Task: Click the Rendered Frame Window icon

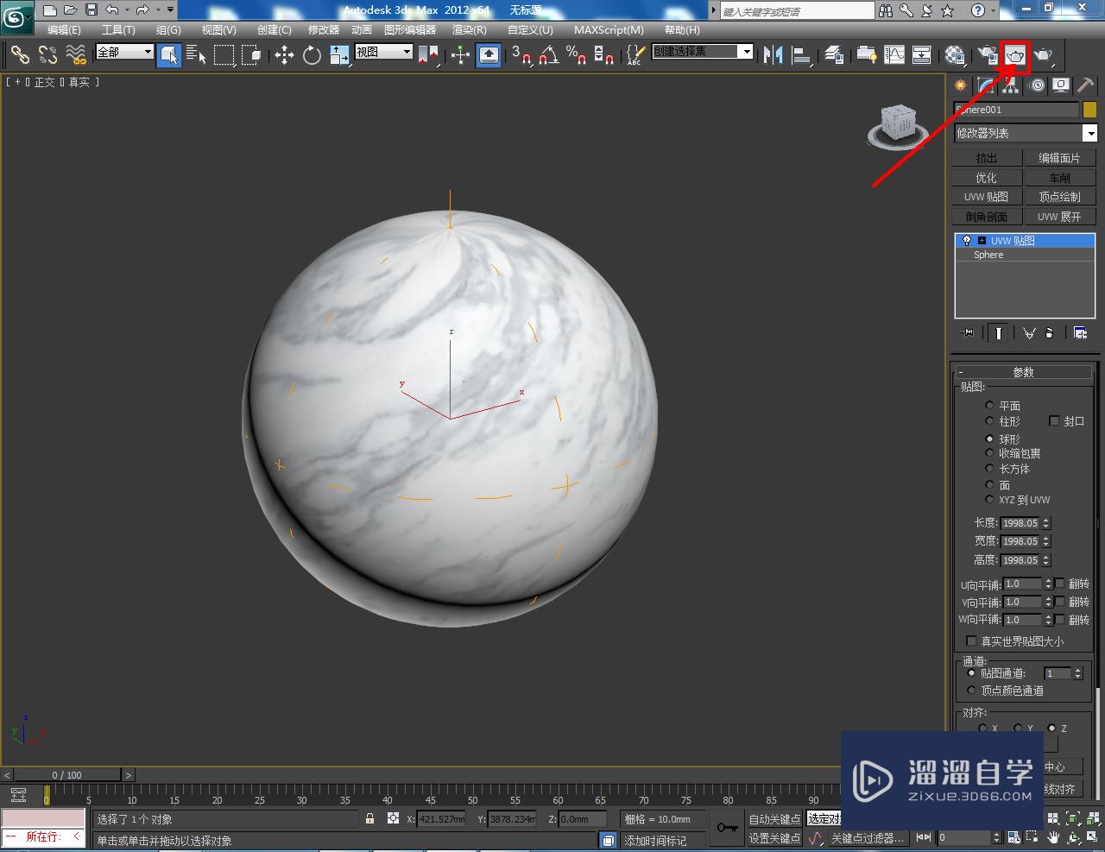Action: pyautogui.click(x=1016, y=55)
